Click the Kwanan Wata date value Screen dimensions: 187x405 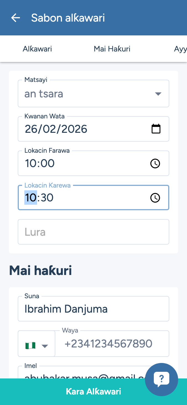[56, 129]
